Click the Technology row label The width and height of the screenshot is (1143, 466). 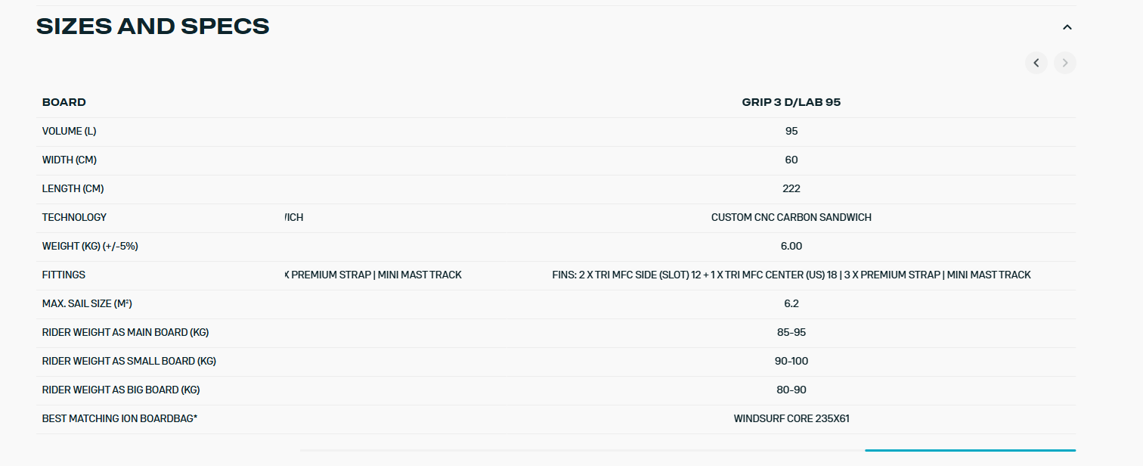click(74, 217)
